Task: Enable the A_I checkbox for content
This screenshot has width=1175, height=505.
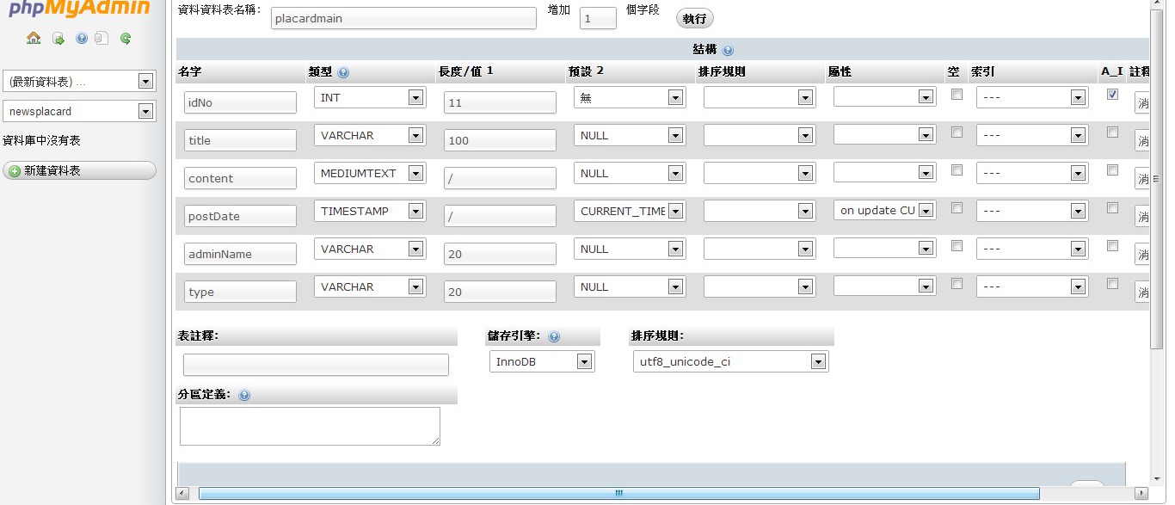Action: (1112, 170)
